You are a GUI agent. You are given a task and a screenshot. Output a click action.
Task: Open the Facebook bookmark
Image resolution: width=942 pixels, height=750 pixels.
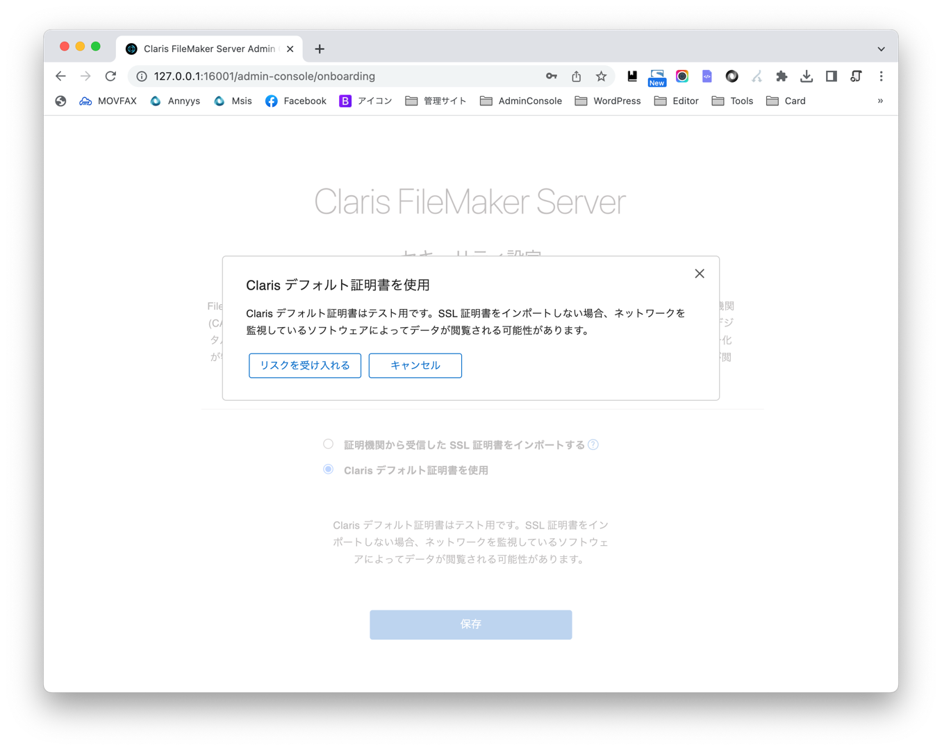(x=296, y=101)
